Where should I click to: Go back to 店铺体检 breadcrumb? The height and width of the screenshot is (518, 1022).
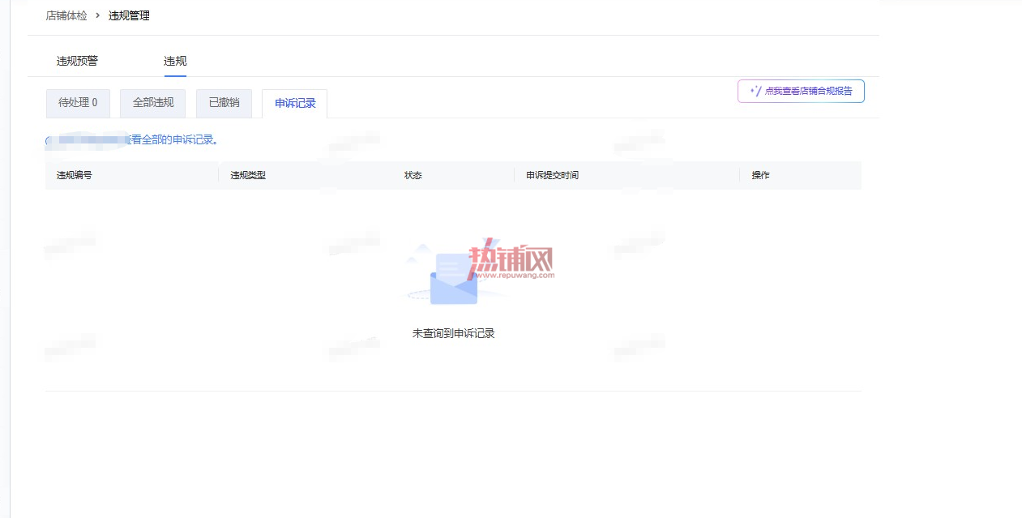[x=66, y=15]
